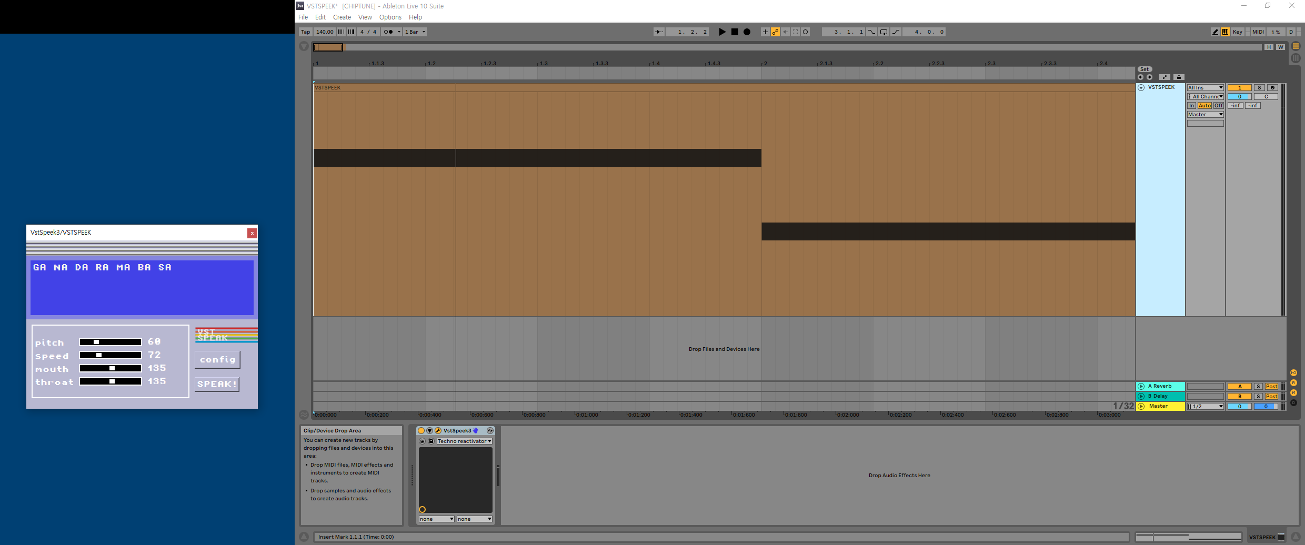The height and width of the screenshot is (545, 1305).
Task: Collapse the VSTSPEEK track fold arrow
Action: pyautogui.click(x=1141, y=88)
